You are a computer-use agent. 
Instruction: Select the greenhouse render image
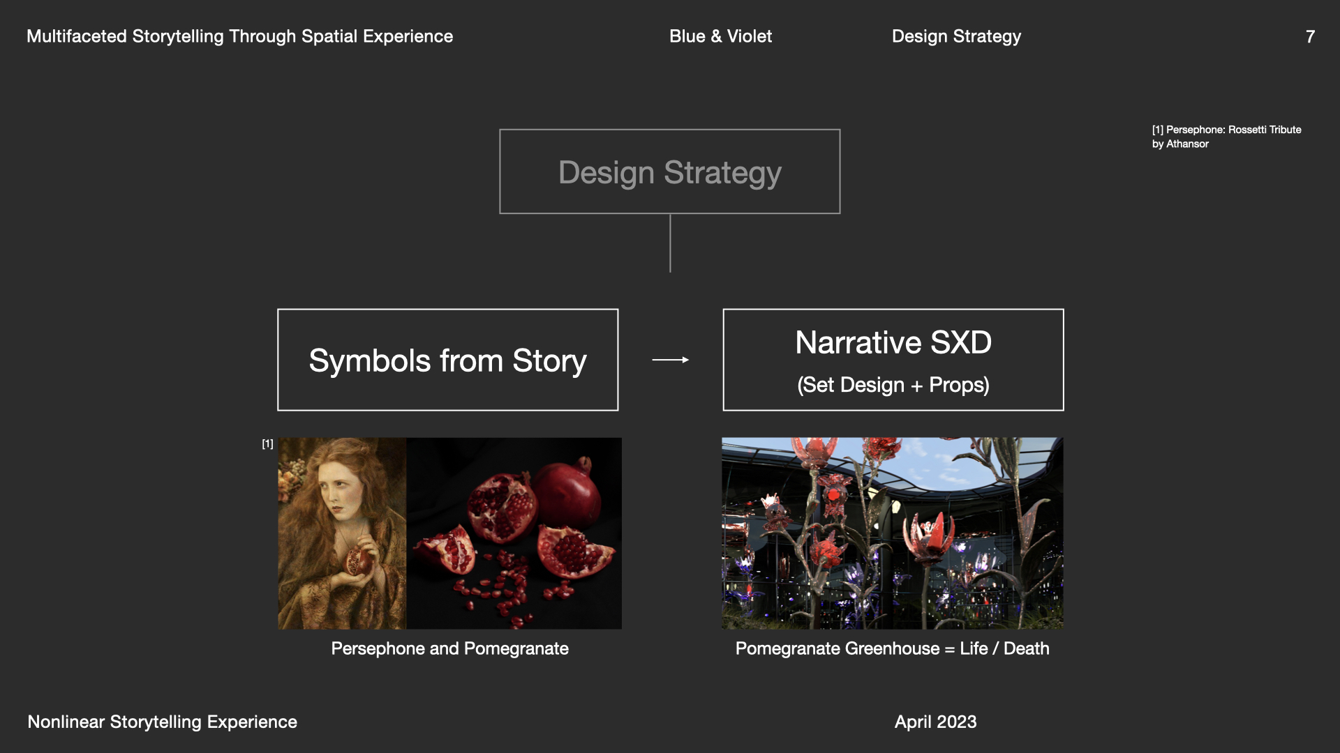[x=892, y=533]
